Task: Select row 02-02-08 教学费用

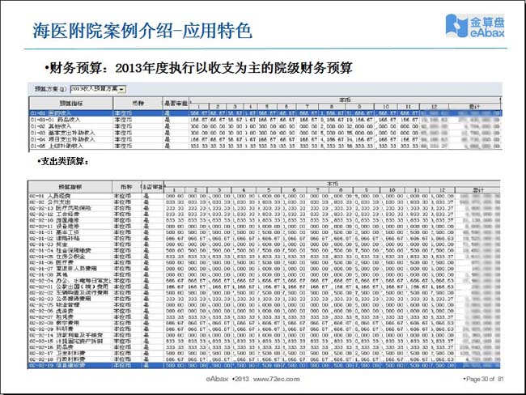Action: tap(264, 323)
